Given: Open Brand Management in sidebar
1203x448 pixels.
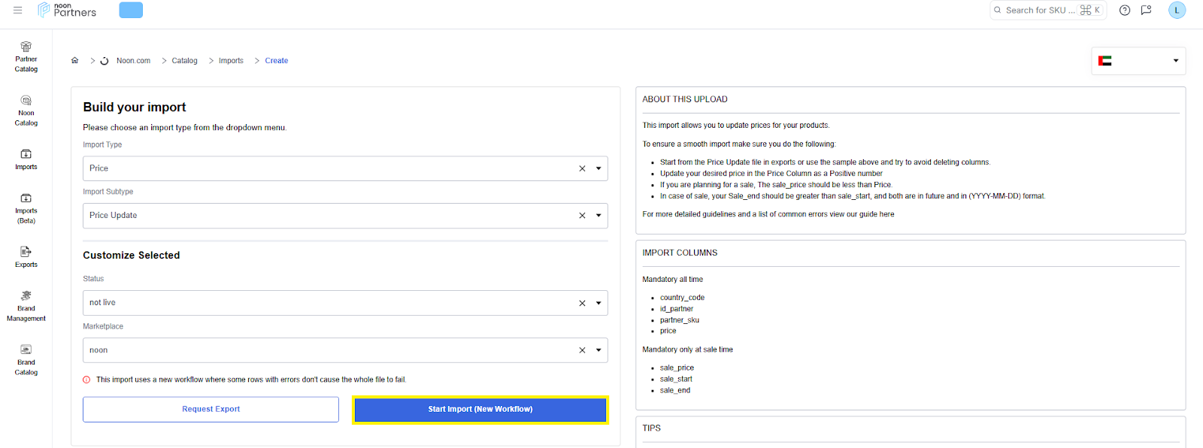Looking at the screenshot, I should click(x=26, y=307).
